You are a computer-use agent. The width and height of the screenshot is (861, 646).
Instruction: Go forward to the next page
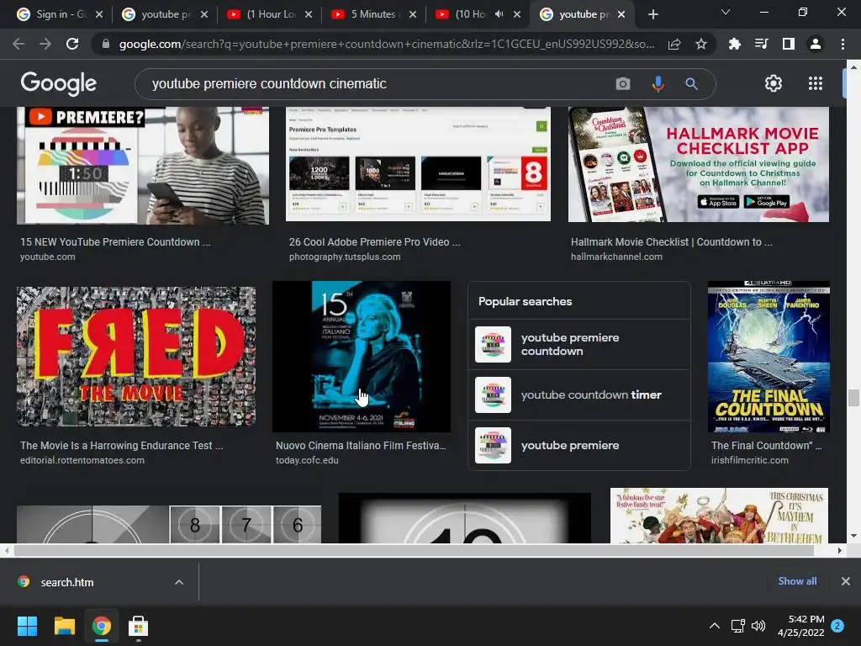pos(45,44)
